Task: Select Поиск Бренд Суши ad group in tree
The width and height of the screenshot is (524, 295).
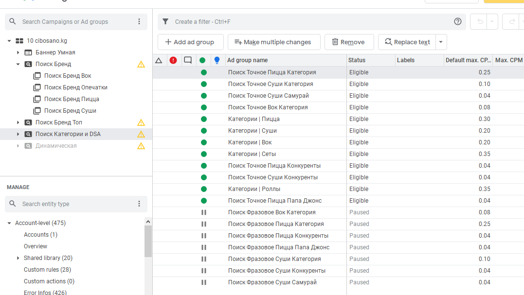Action: (70, 111)
